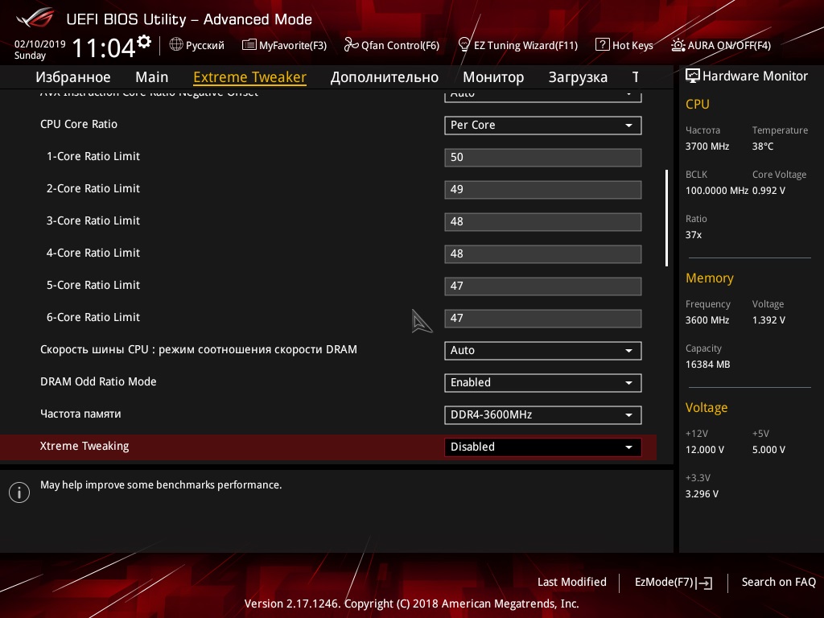Launch EZ Tuning Wizard bulb icon
This screenshot has height=618, width=824.
click(464, 45)
